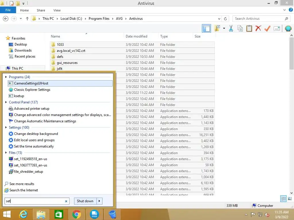Collapse the Settings (100) results group

pyautogui.click(x=6, y=127)
